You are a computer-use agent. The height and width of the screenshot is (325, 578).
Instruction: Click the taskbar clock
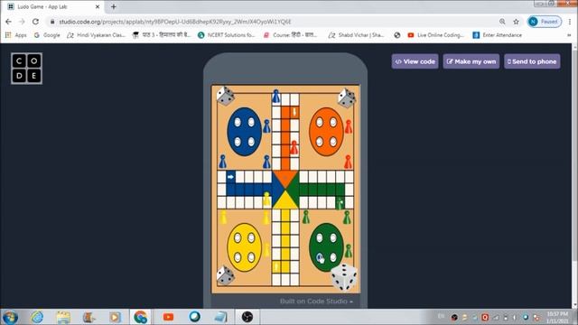[557, 317]
